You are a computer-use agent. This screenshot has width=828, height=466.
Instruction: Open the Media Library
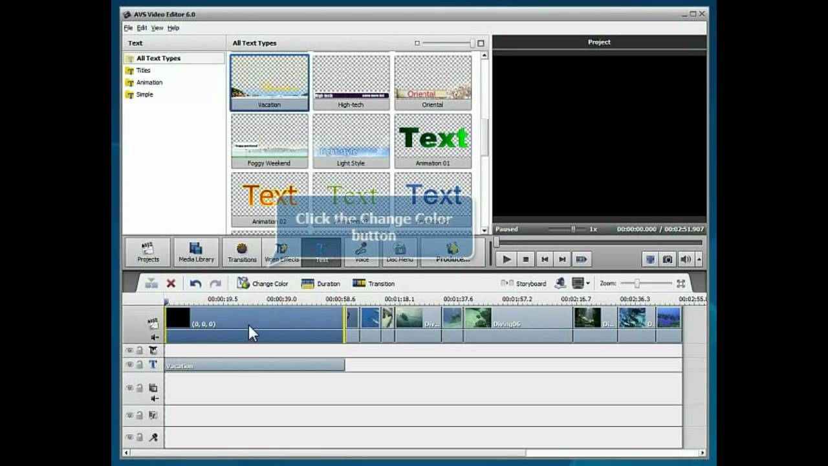196,252
